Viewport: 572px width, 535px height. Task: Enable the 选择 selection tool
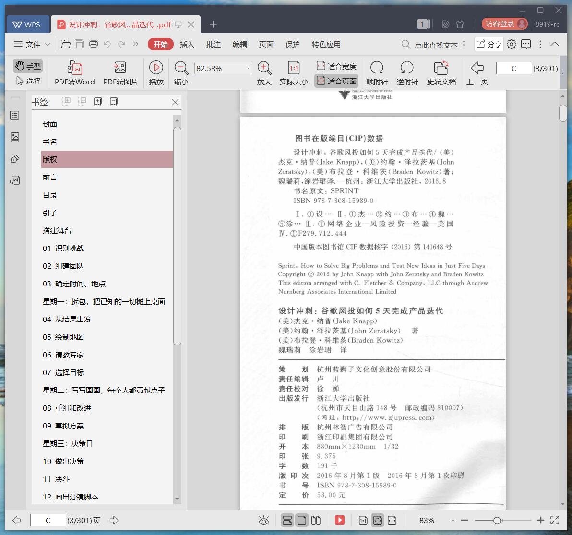click(28, 81)
